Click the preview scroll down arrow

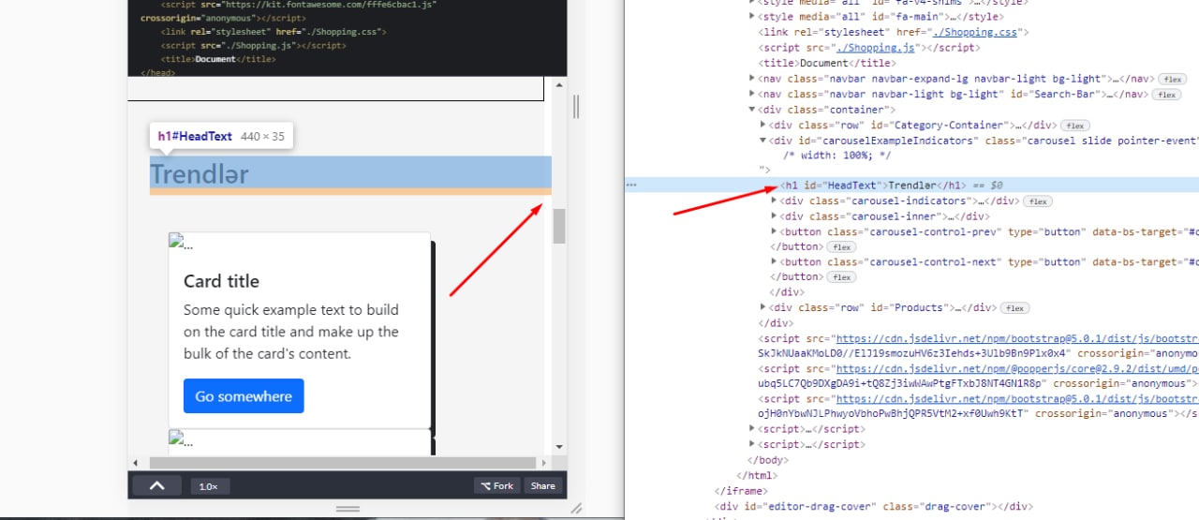tap(559, 446)
